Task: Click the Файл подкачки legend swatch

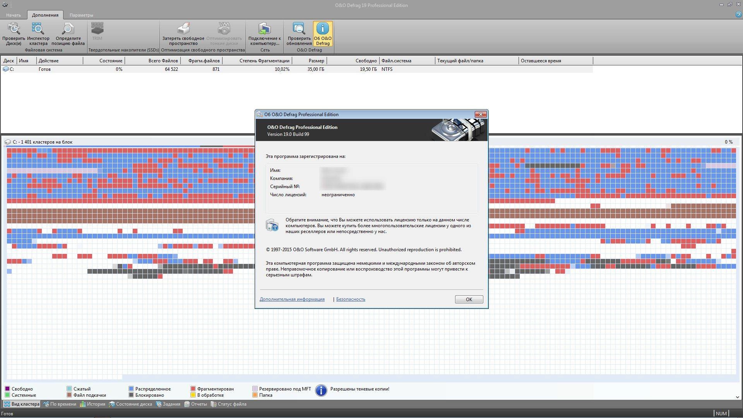Action: [x=69, y=395]
